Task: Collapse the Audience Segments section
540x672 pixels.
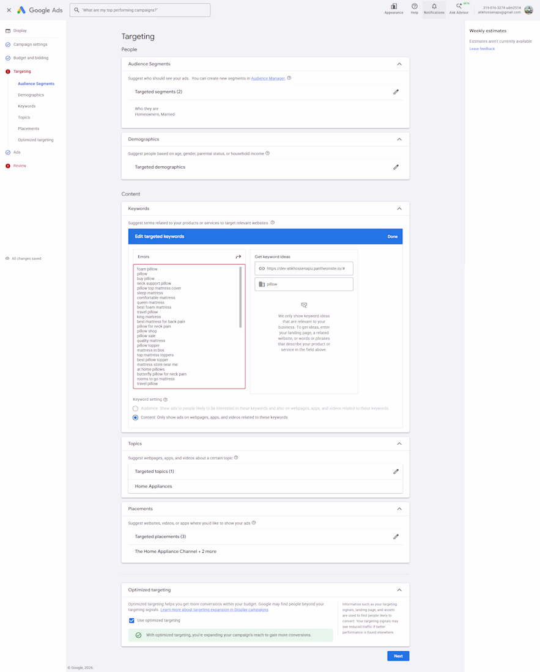Action: click(x=399, y=64)
